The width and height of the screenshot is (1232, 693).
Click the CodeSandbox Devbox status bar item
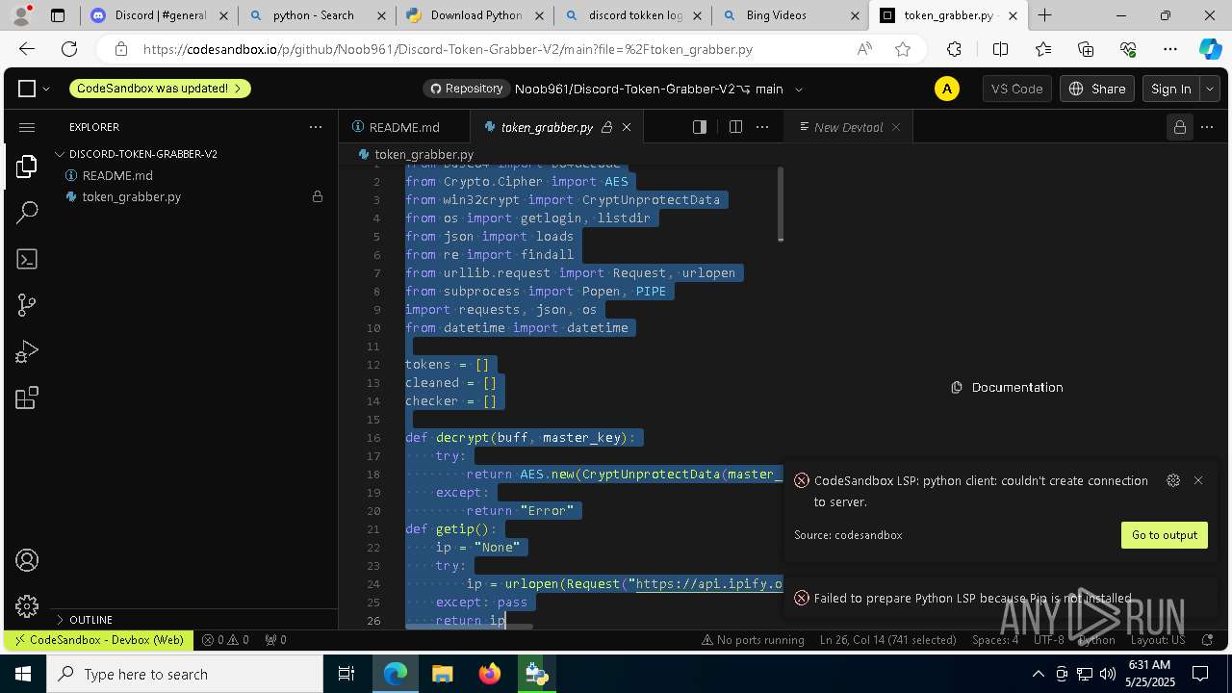tap(97, 639)
